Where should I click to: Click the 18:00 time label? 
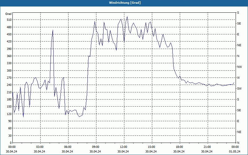tap(179, 147)
